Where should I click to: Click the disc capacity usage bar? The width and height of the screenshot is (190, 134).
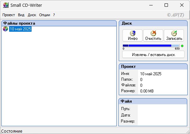pyautogui.click(x=151, y=46)
